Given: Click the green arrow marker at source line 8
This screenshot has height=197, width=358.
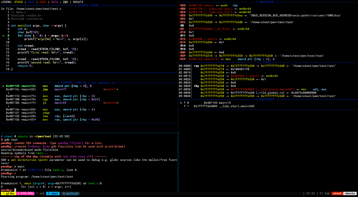Looking at the screenshot, I should 3,36.
